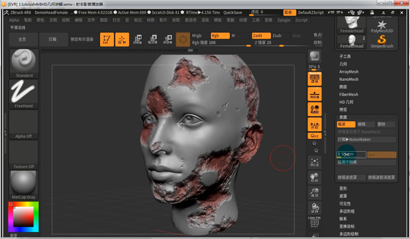
Task: Click the 菜单 (Menus) button
Action: [x=289, y=12]
